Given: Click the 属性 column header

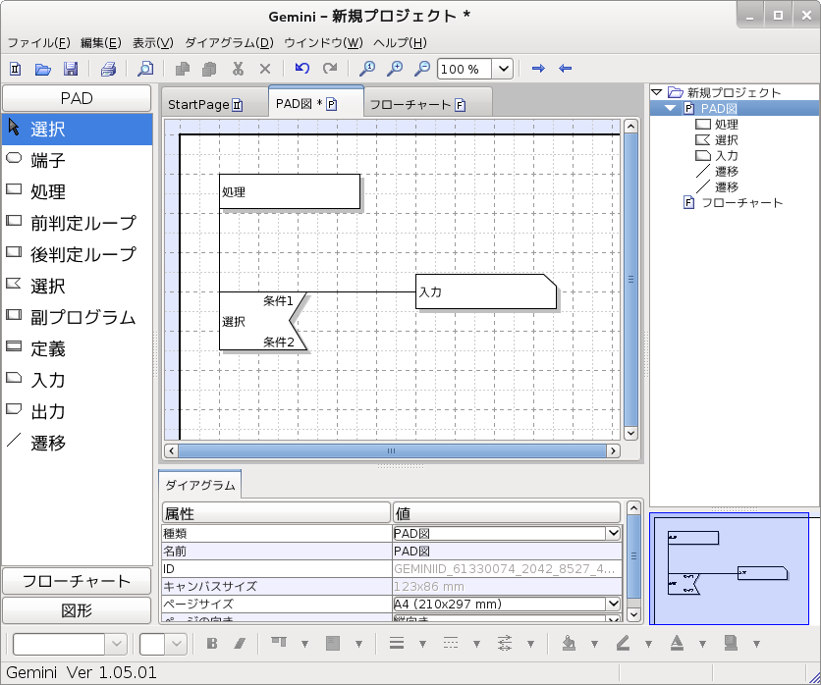Looking at the screenshot, I should tap(277, 513).
